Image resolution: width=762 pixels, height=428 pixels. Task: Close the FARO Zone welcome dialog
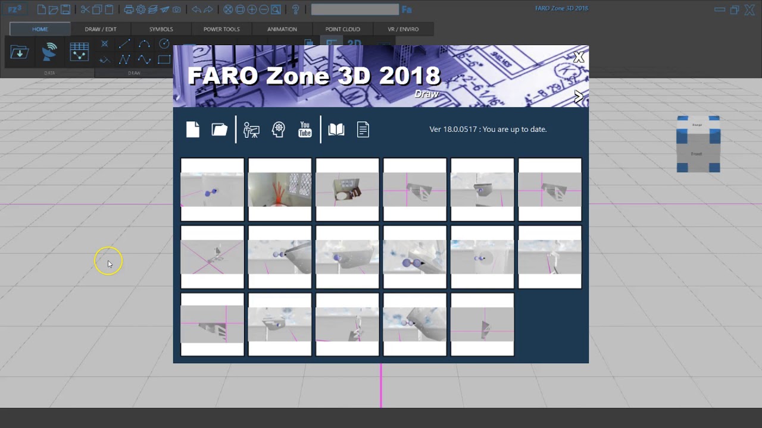pos(578,58)
